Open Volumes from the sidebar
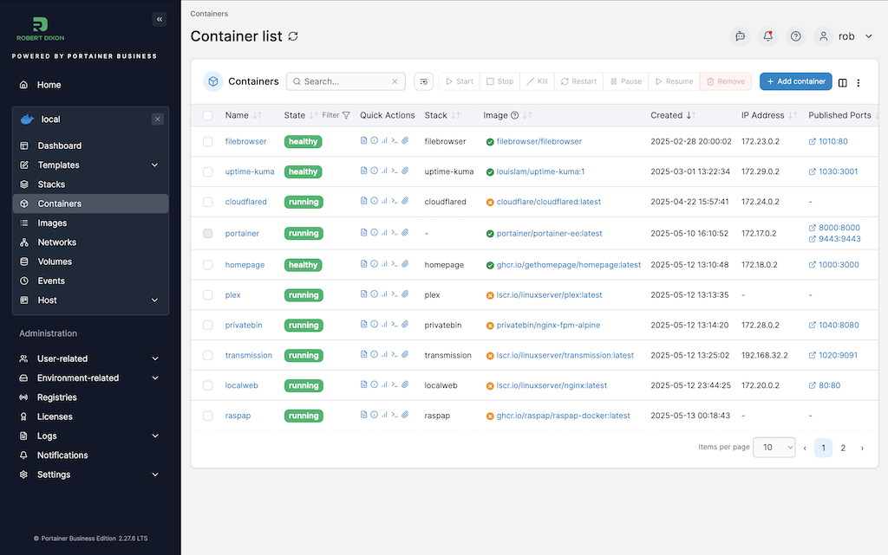This screenshot has width=888, height=555. coord(55,261)
